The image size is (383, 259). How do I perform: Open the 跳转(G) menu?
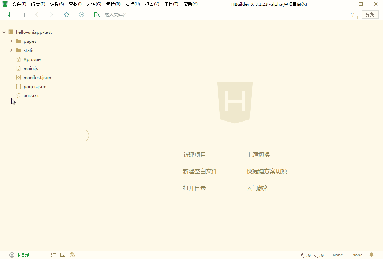click(94, 4)
